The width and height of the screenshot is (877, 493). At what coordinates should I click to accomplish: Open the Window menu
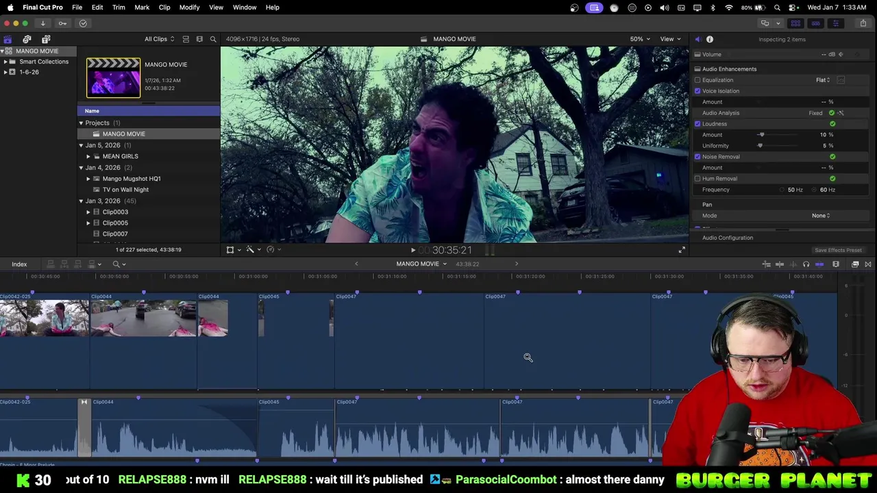pyautogui.click(x=245, y=8)
